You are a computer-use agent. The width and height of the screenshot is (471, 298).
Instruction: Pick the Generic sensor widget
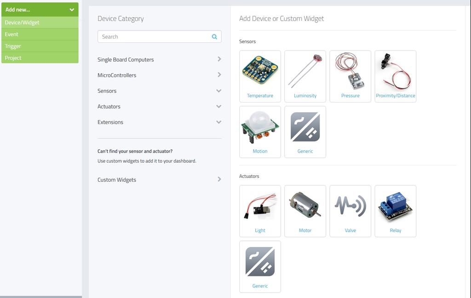pos(305,132)
